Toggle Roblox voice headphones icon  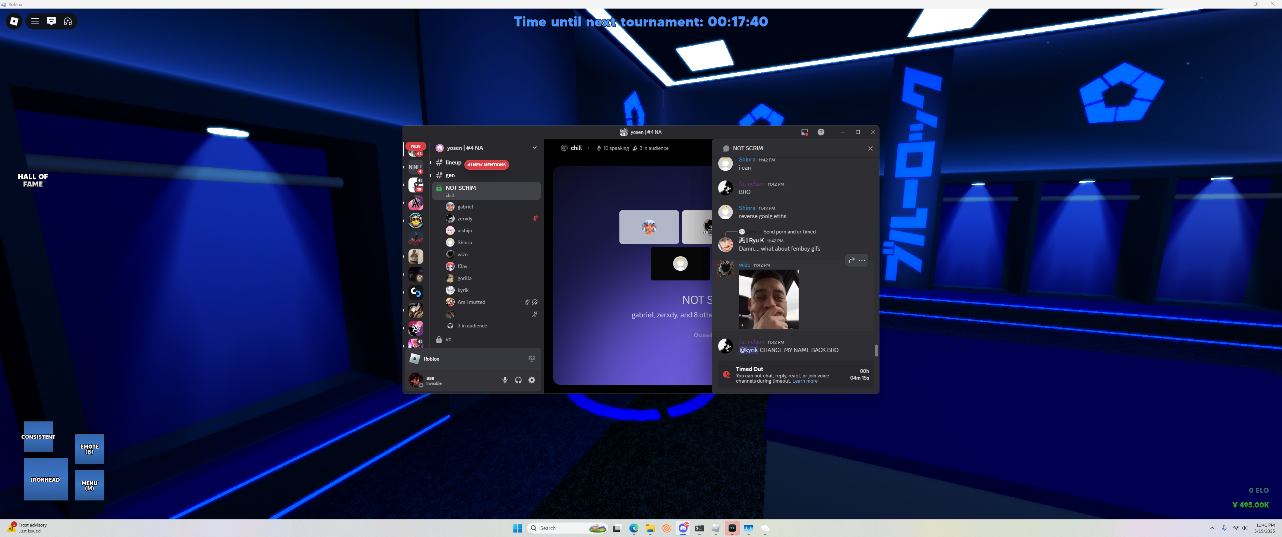click(x=68, y=21)
